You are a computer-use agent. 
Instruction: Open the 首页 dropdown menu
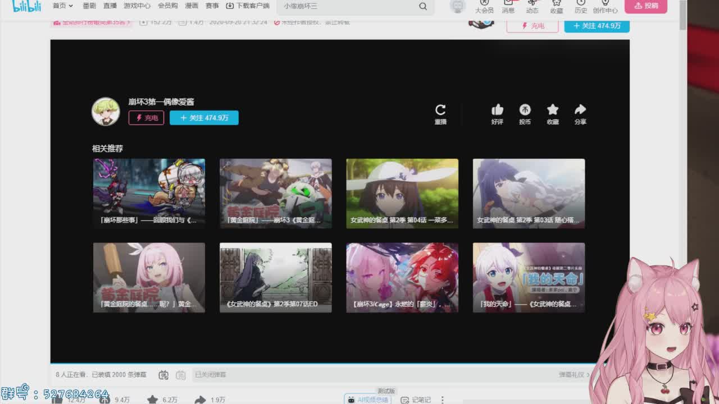pyautogui.click(x=63, y=6)
